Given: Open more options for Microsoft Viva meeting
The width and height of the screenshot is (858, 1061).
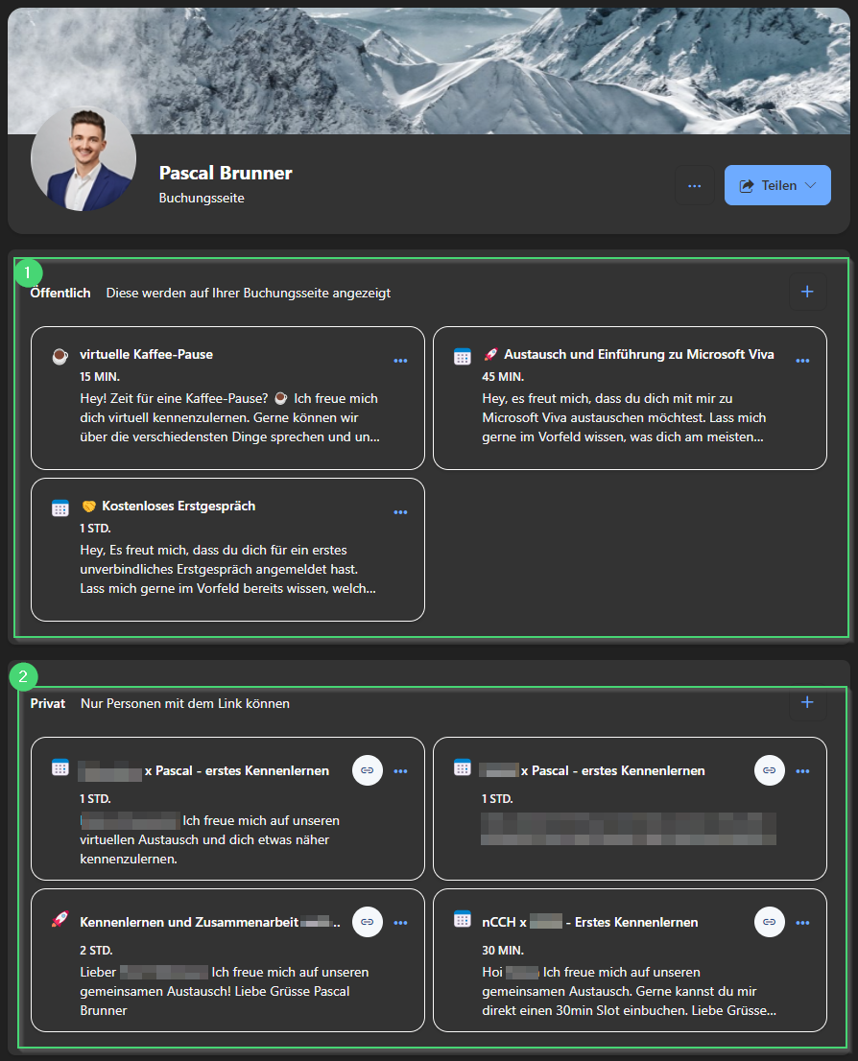Looking at the screenshot, I should pos(802,361).
